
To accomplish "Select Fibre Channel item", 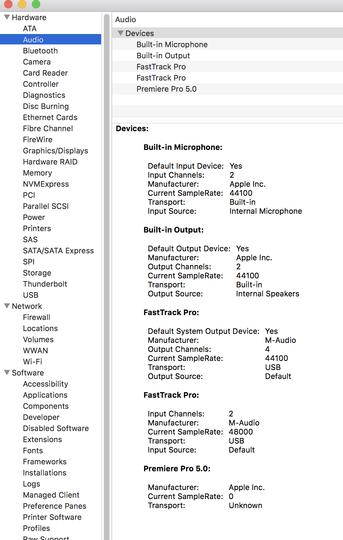I will click(48, 128).
